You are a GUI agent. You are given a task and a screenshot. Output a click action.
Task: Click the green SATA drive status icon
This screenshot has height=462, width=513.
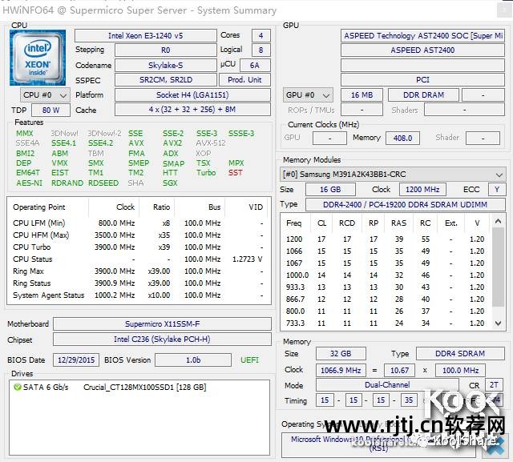[18, 388]
